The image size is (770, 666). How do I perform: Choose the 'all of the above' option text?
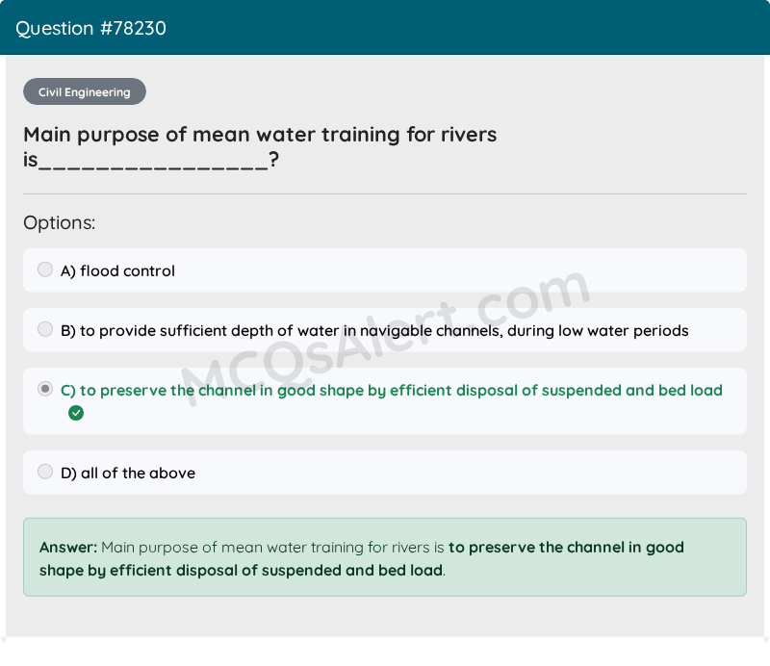coord(128,473)
